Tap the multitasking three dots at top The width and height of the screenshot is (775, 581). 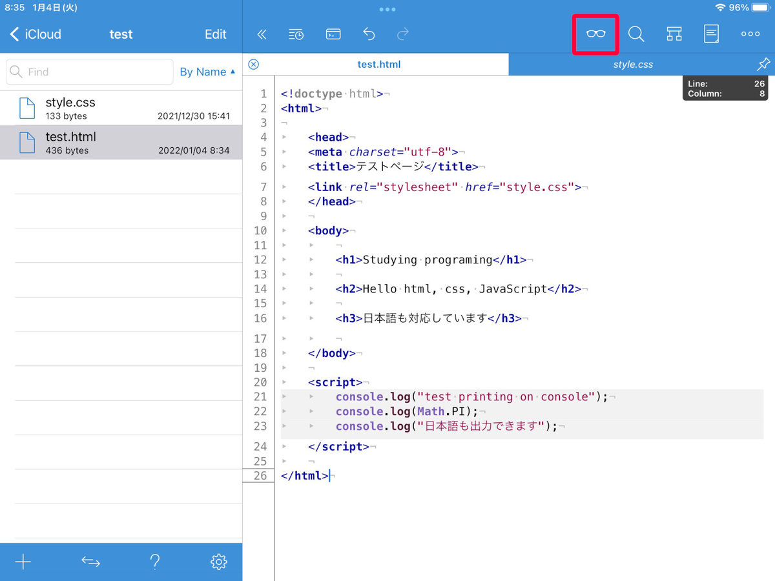[387, 9]
